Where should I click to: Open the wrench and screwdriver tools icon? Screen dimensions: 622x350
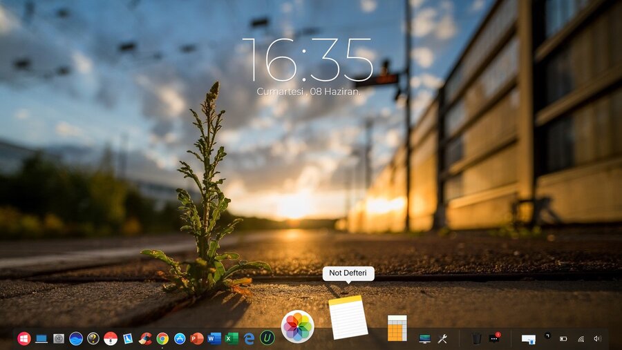pyautogui.click(x=443, y=338)
